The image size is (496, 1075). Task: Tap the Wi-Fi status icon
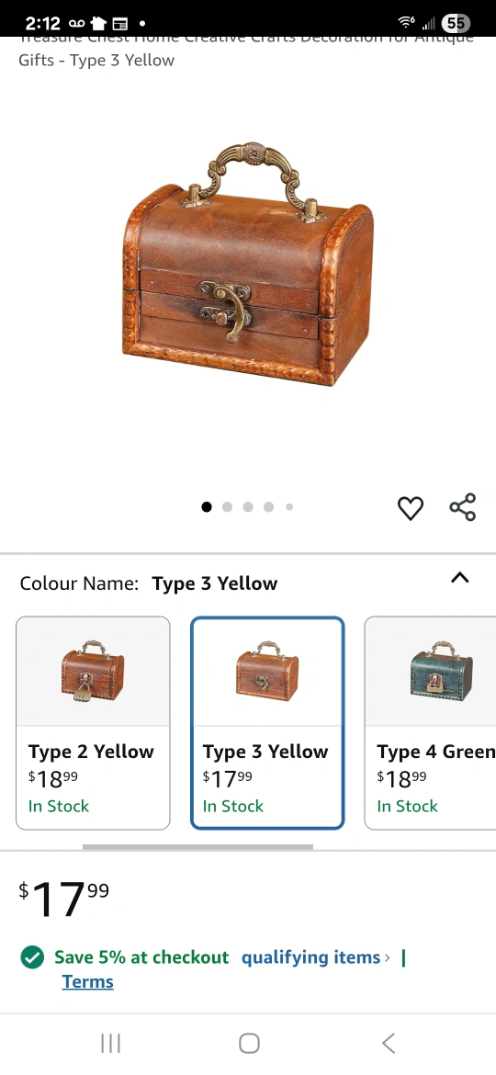[406, 23]
